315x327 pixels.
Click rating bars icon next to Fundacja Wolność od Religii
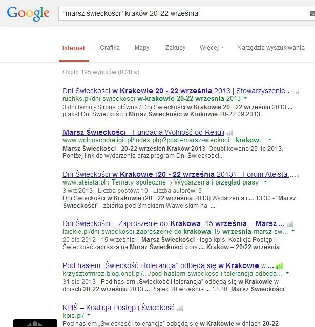point(230,133)
